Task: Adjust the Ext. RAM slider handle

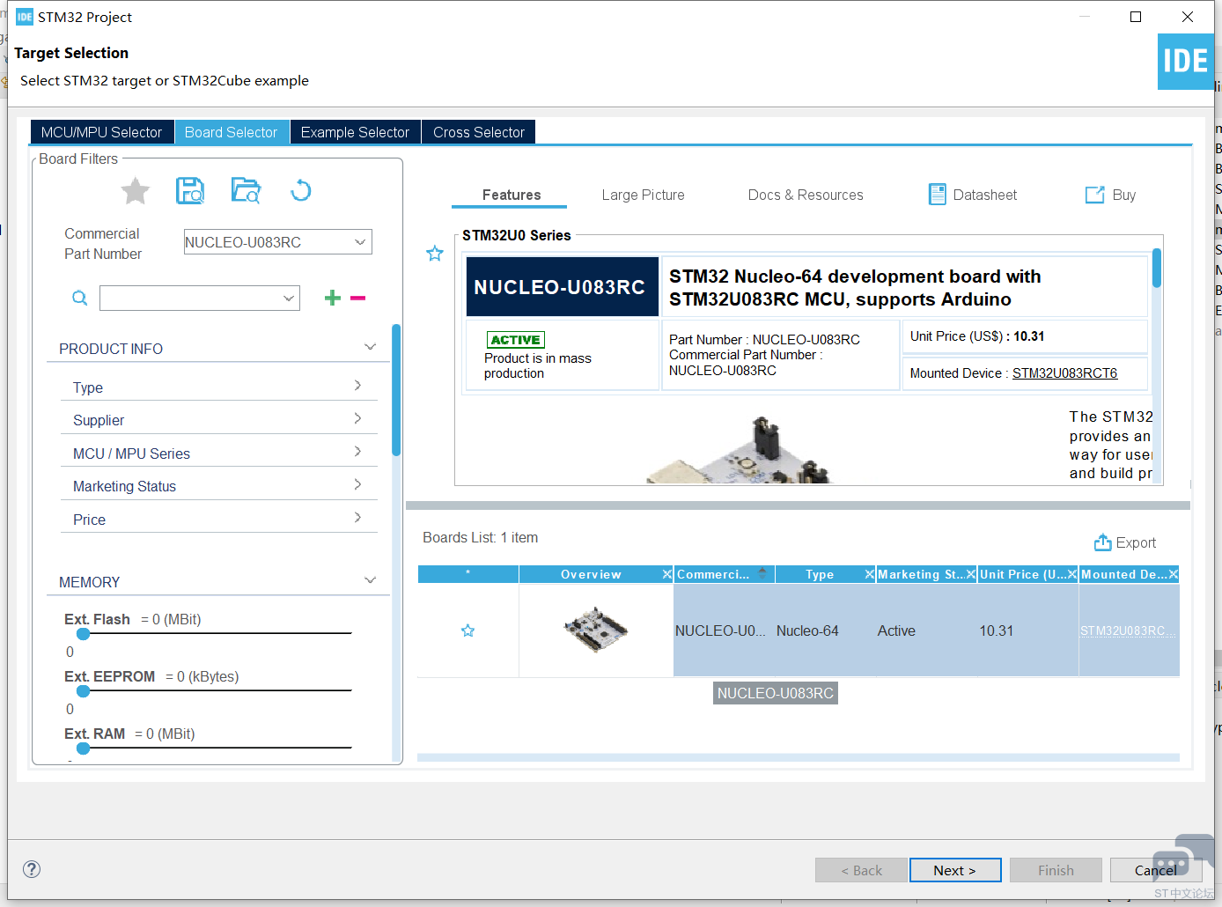Action: [x=84, y=748]
